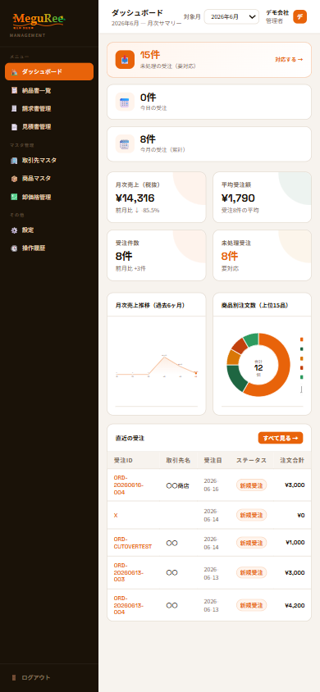Open 設定 in the sidebar
320x692 pixels.
[x=49, y=230]
